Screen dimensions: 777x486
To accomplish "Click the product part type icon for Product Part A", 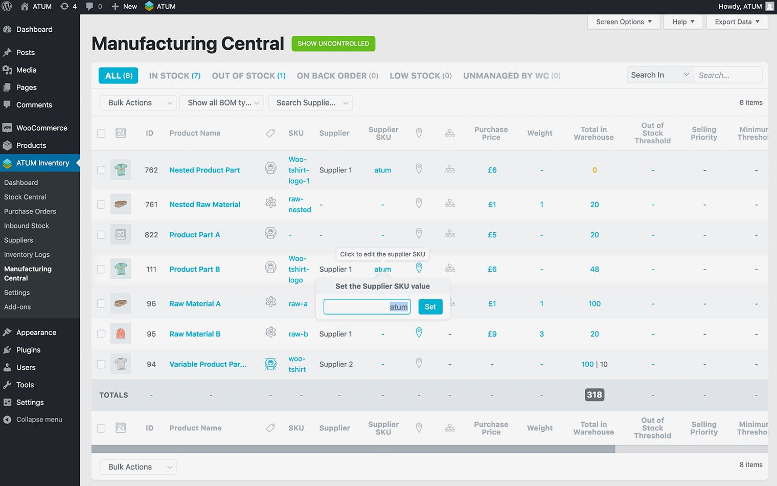I will 270,233.
